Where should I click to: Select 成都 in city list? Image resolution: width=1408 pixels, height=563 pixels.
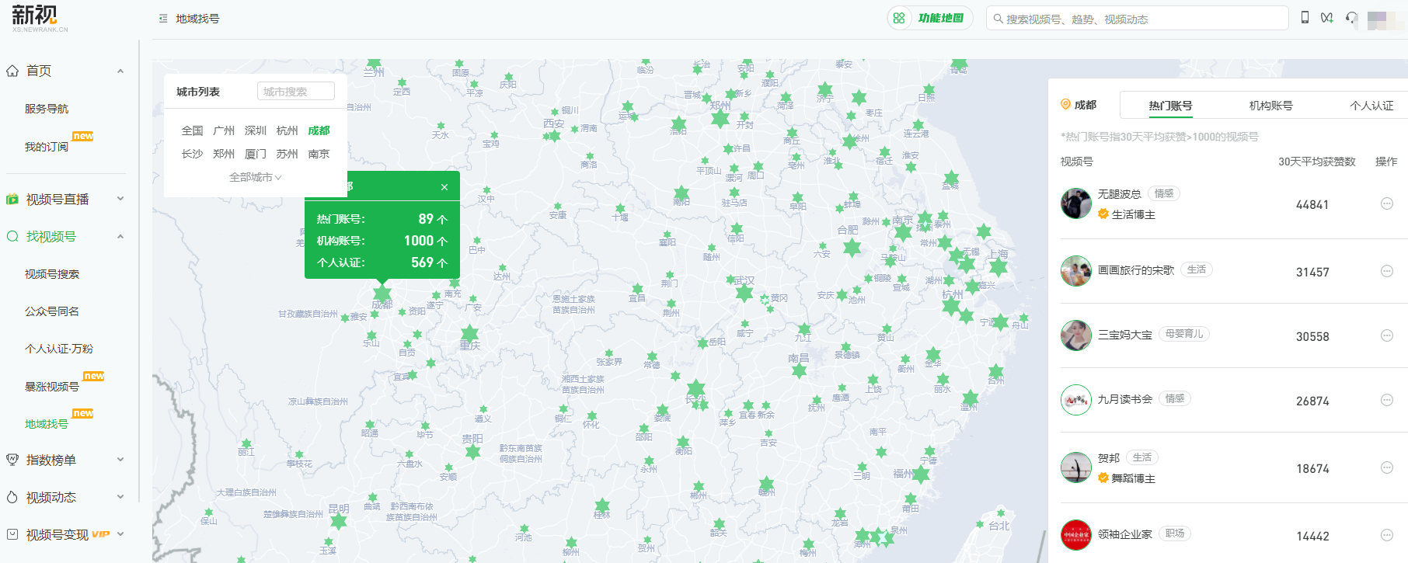pyautogui.click(x=319, y=130)
